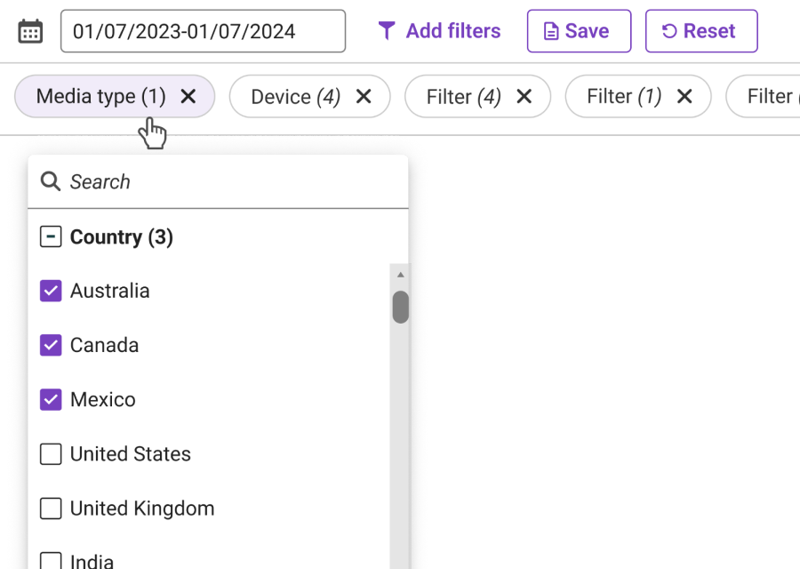Reset all filters

coord(701,30)
